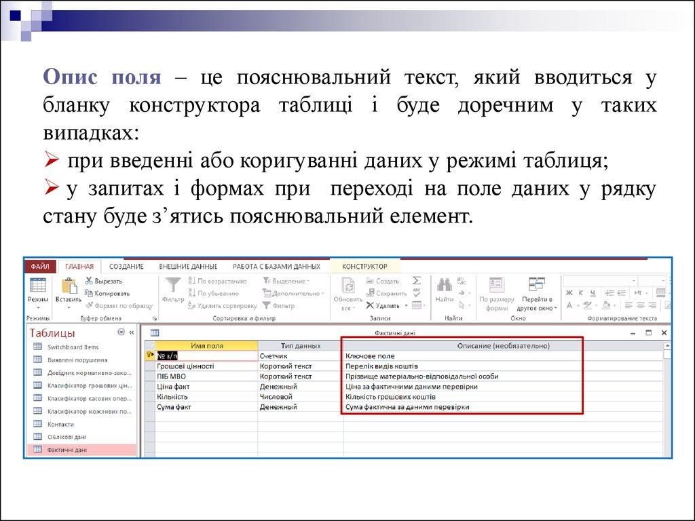Collapse the navigation pane with double chevron
This screenshot has height=521, width=695.
click(x=132, y=332)
